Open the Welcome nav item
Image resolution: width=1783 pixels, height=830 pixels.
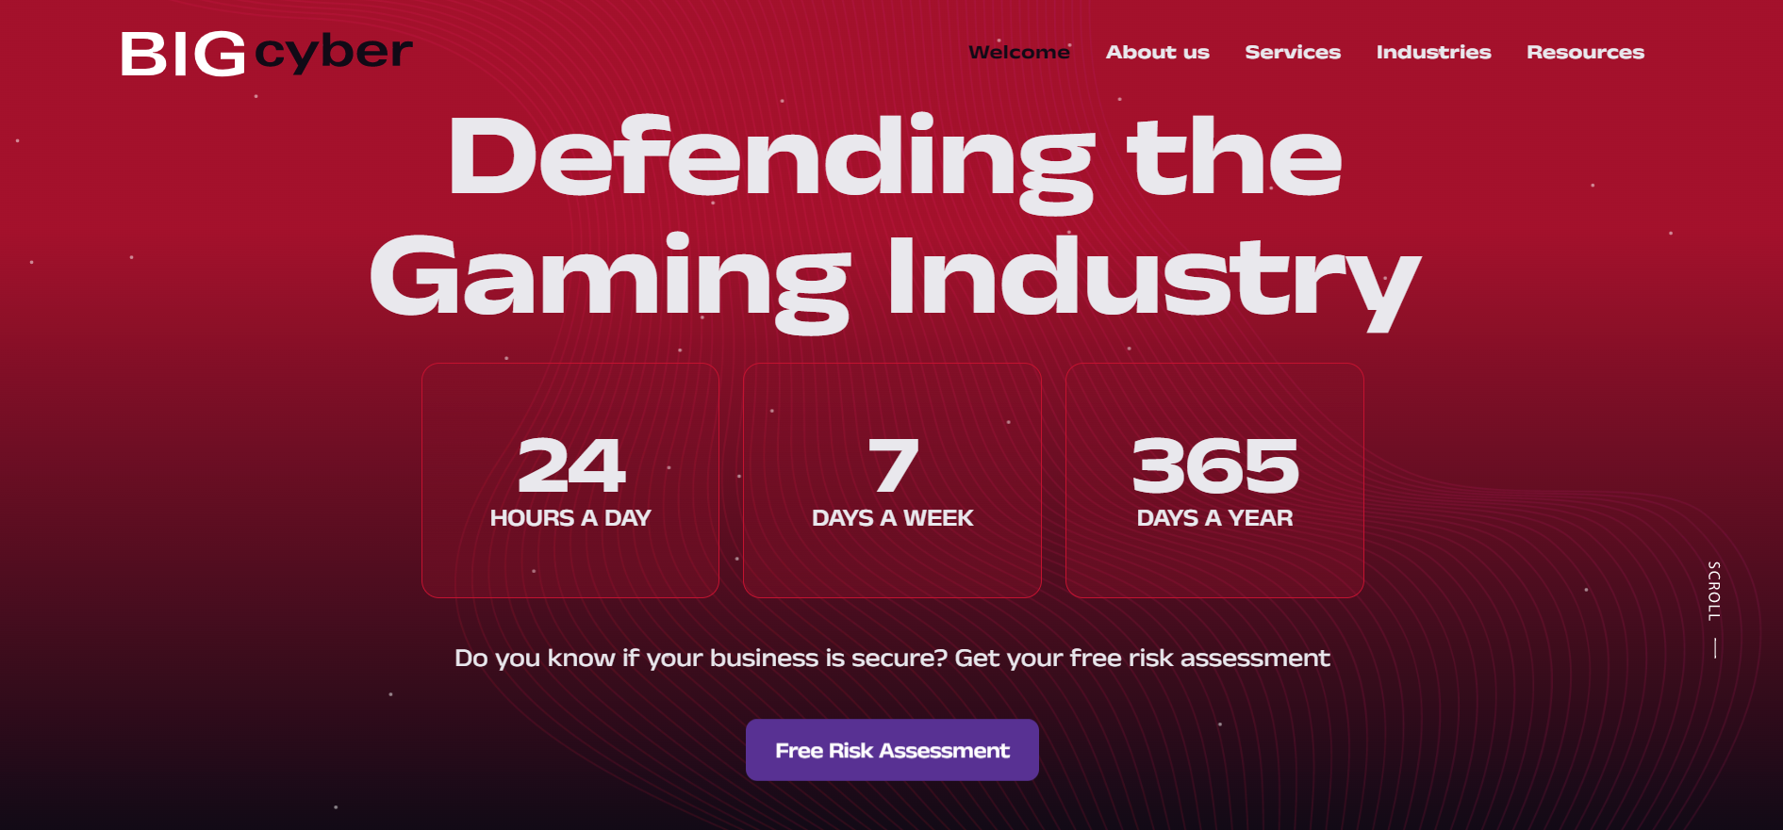[x=1018, y=53]
